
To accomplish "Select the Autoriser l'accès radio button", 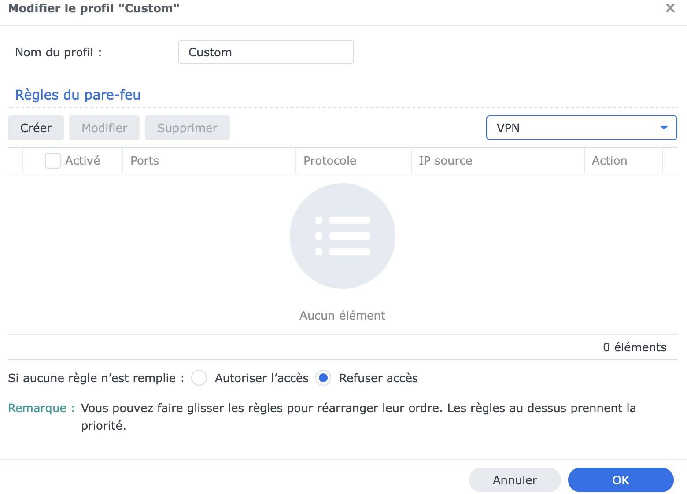I will point(199,378).
